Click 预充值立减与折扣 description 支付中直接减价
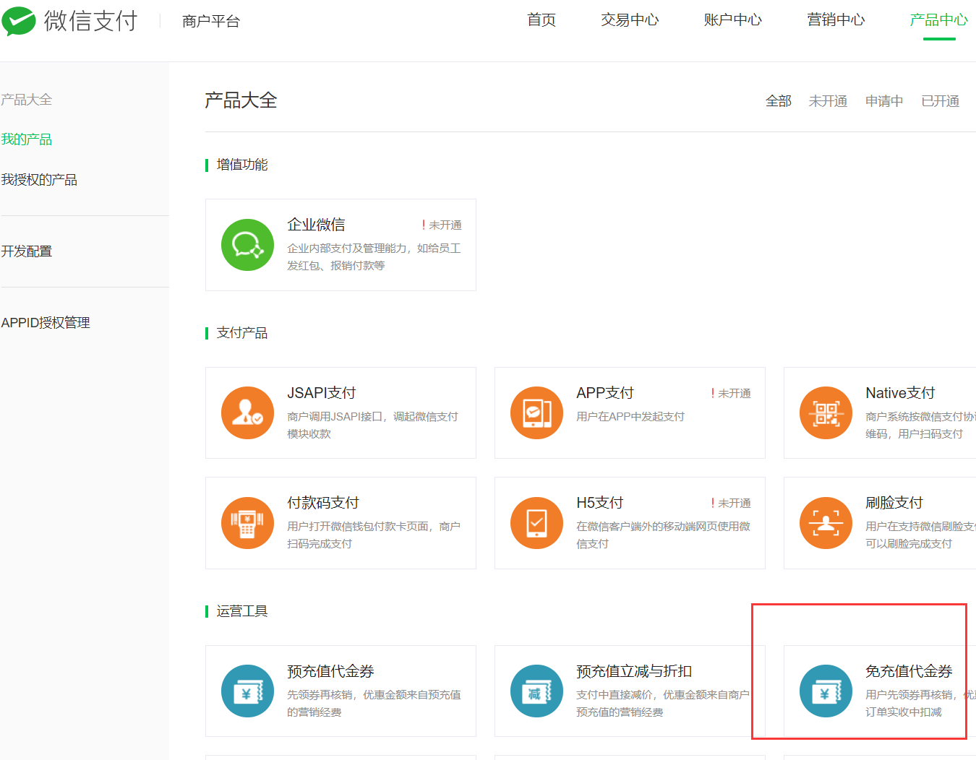Viewport: 976px width, 760px height. point(663,704)
